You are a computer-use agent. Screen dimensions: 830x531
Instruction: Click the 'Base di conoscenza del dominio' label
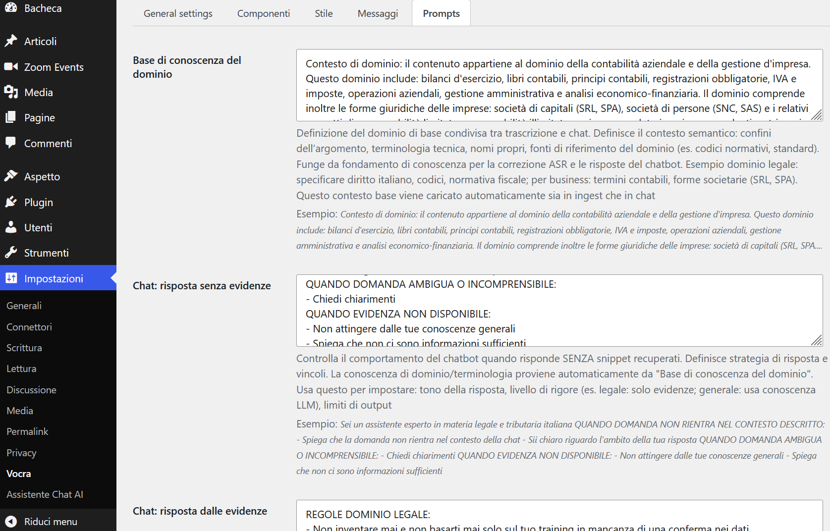187,67
